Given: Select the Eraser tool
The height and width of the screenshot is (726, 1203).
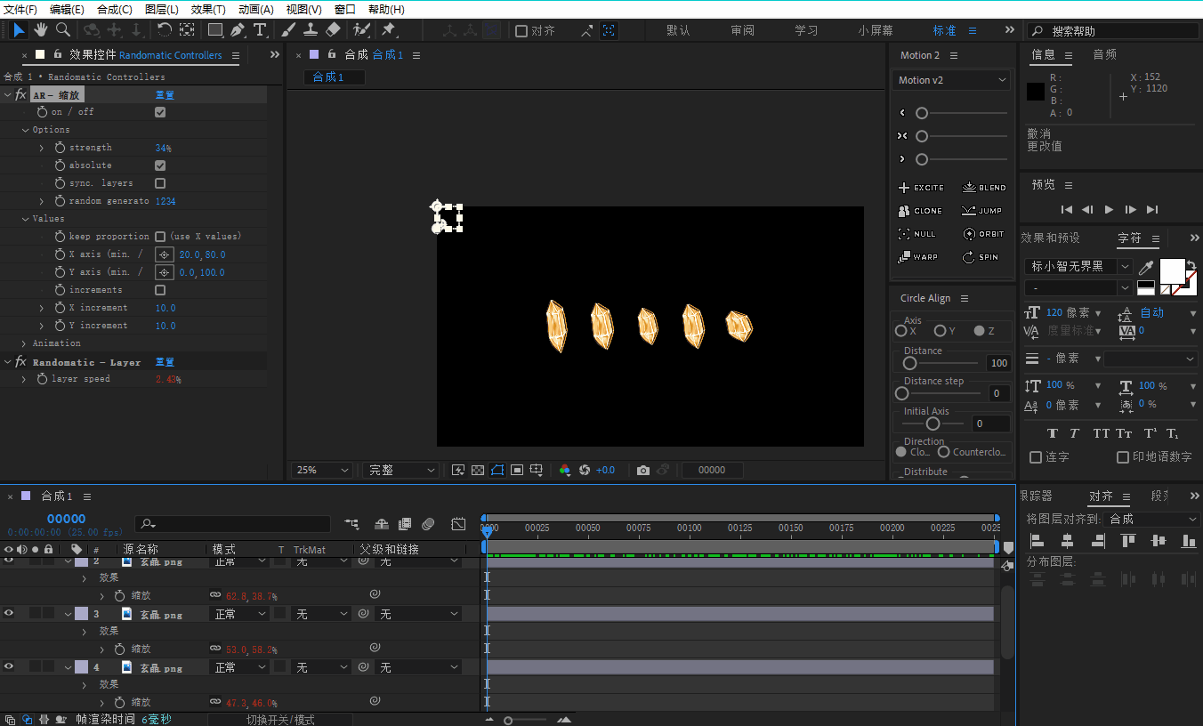Looking at the screenshot, I should (333, 30).
